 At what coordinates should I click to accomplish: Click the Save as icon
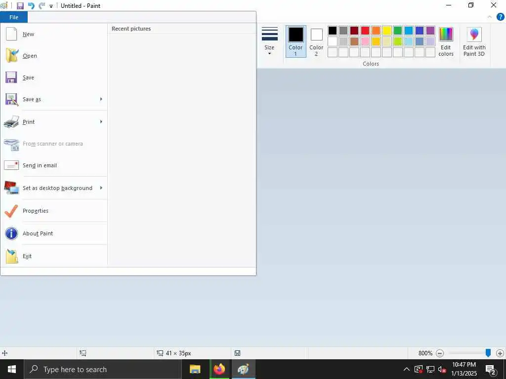click(12, 99)
